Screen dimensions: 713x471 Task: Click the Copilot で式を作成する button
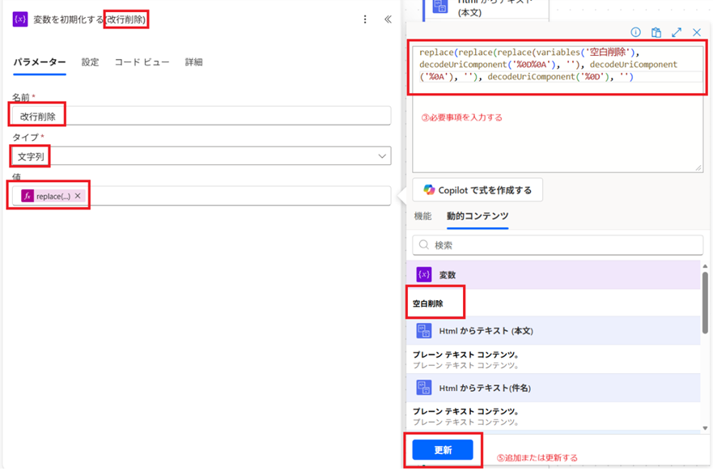(477, 190)
